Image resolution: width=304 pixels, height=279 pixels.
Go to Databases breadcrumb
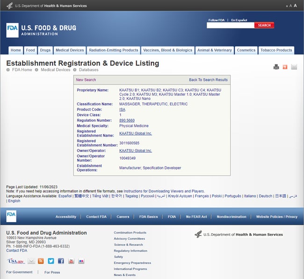[88, 70]
